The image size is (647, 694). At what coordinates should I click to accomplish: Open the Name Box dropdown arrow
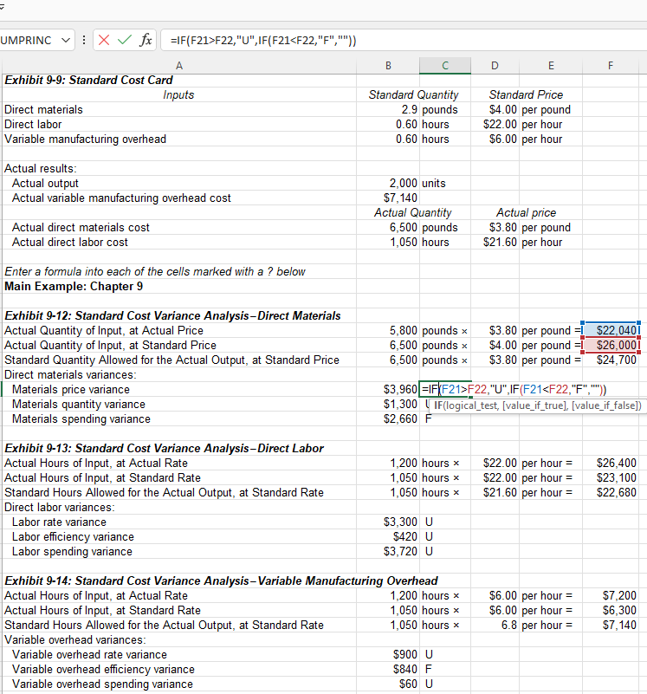coord(66,40)
